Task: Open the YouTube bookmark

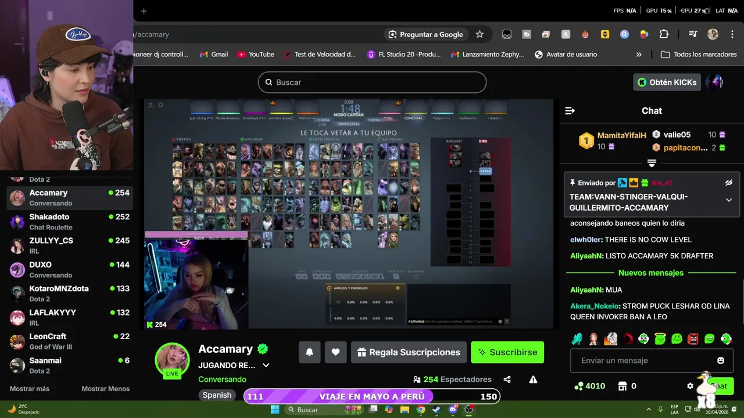Action: (255, 55)
